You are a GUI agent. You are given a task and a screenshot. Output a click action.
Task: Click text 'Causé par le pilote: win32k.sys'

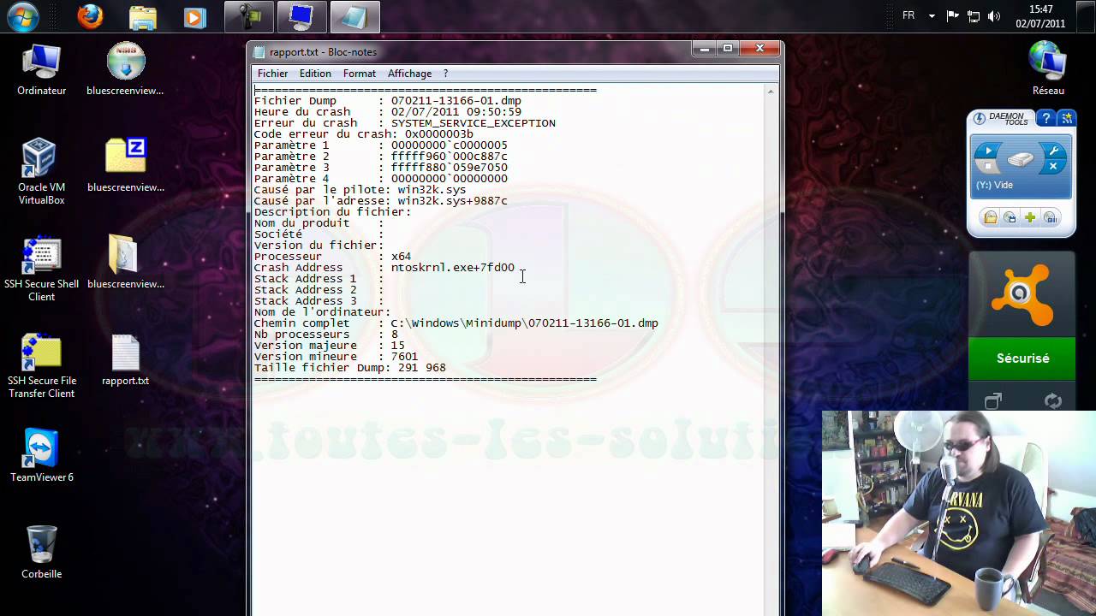click(360, 190)
